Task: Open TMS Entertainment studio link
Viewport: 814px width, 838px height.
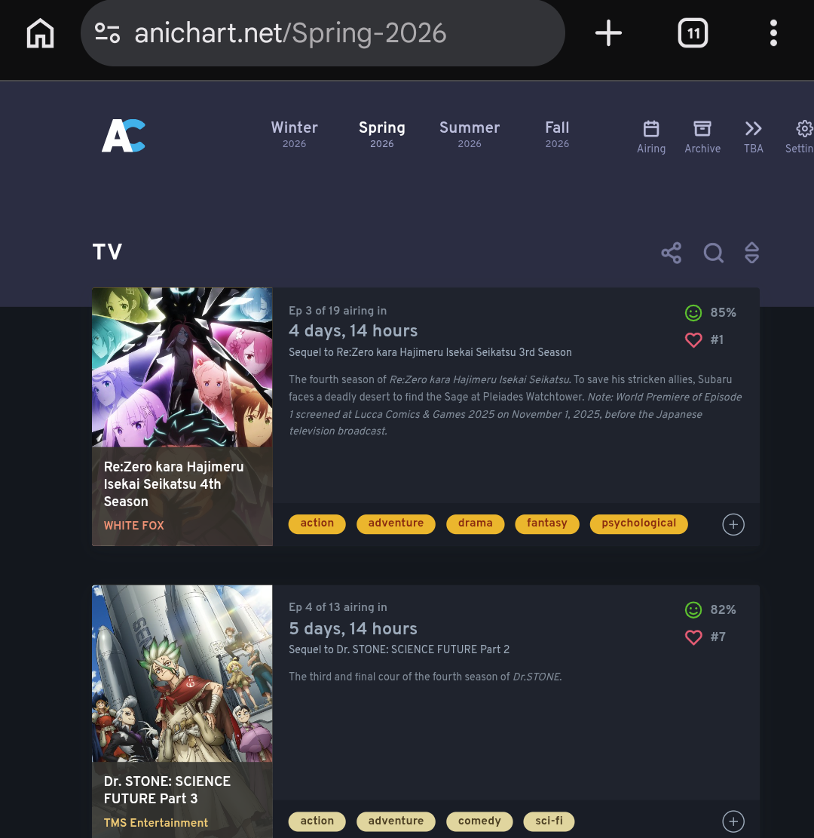Action: pyautogui.click(x=156, y=822)
